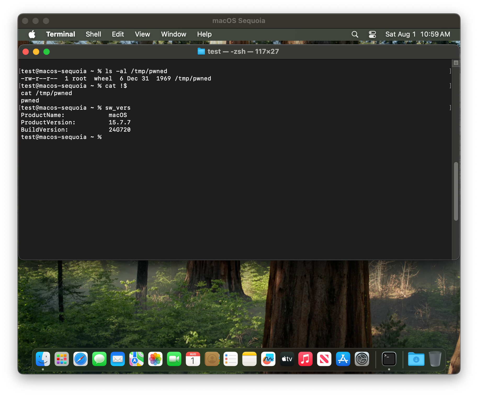
Task: Click the folder proxy icon in Terminal title
Action: click(201, 51)
